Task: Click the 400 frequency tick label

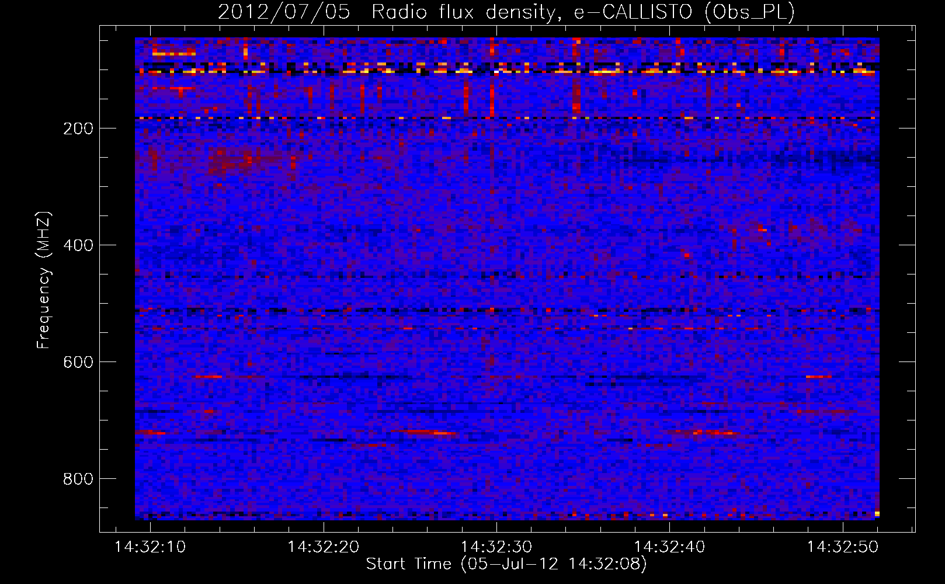Action: 78,245
